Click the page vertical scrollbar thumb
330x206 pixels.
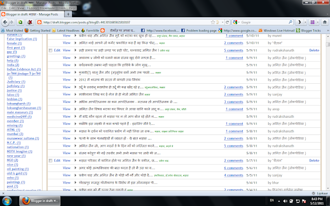pyautogui.click(x=327, y=44)
